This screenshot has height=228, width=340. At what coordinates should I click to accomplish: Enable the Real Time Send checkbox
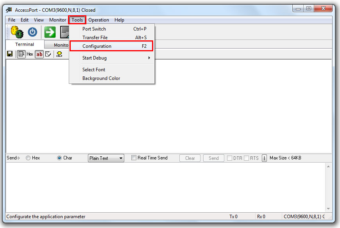134,158
